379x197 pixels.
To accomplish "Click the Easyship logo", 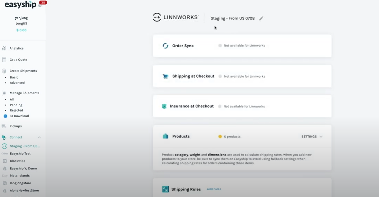I will 20,5.
